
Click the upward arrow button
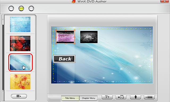135,97
